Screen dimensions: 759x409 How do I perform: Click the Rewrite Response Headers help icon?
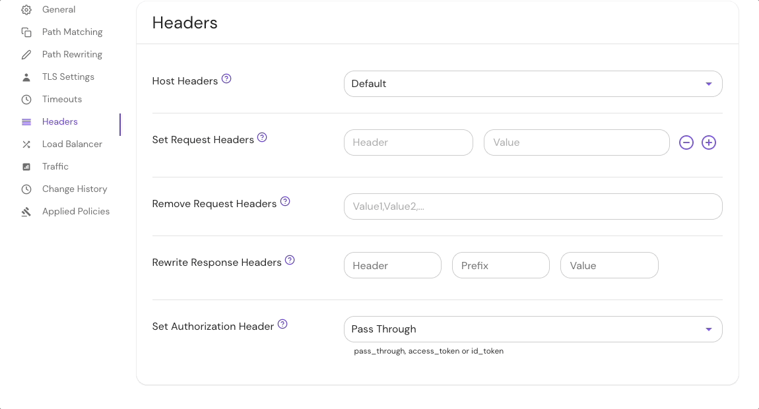click(290, 260)
